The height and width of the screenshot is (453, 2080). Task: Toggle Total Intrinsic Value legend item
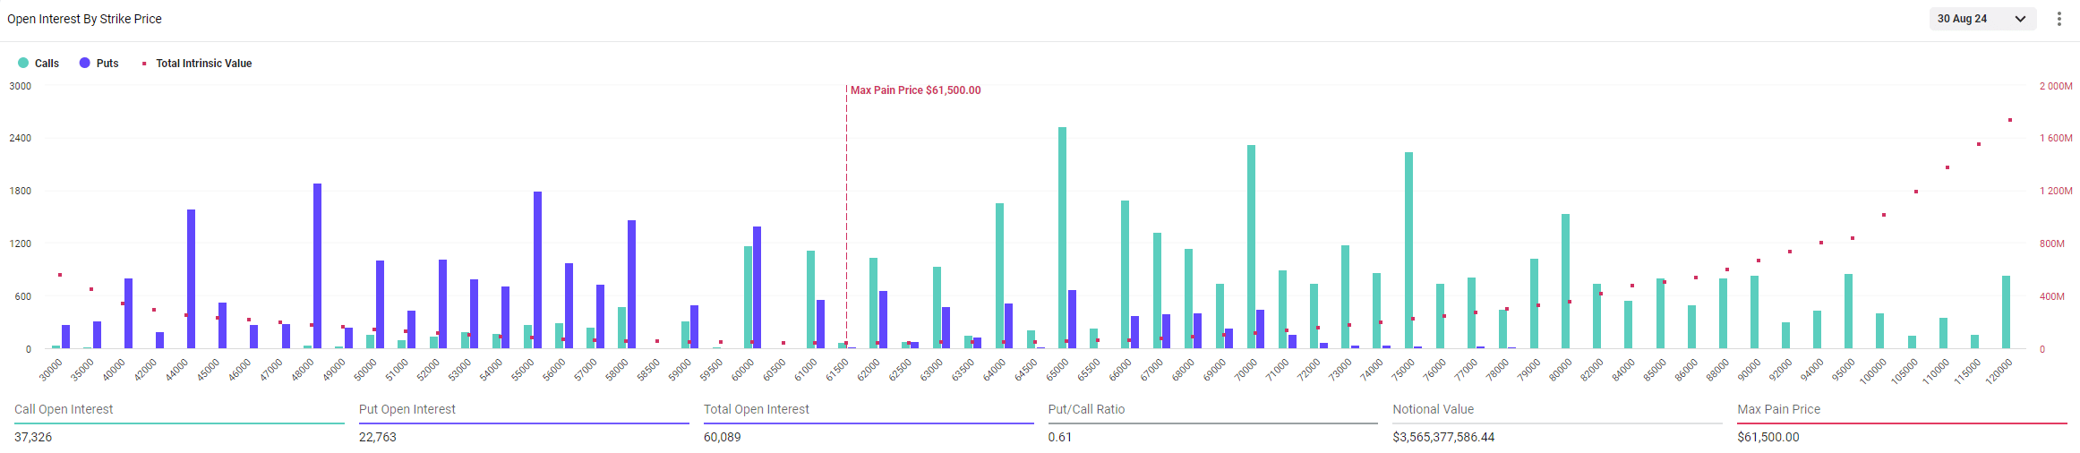[x=197, y=64]
